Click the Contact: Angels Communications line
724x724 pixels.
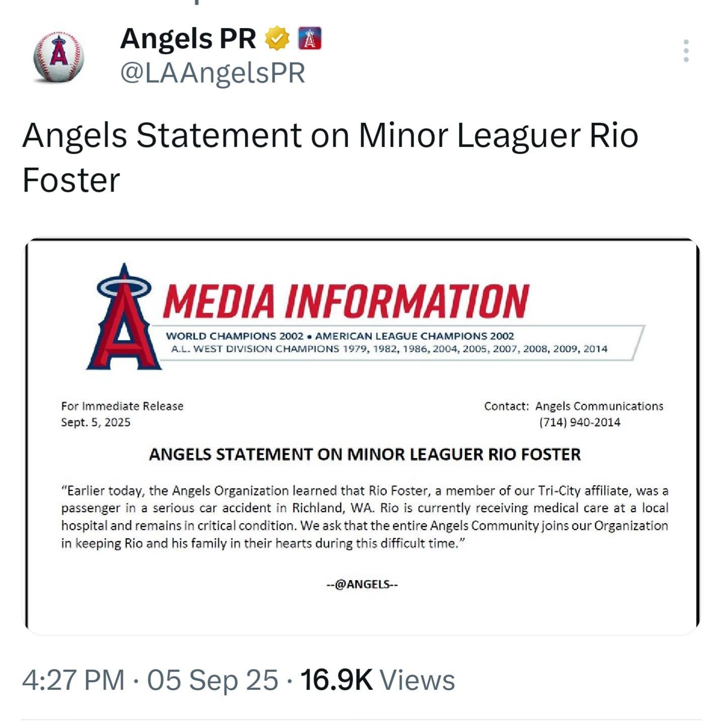point(573,406)
